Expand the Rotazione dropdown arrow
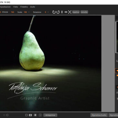Viewport: 118px width, 118px height. click(48, 12)
